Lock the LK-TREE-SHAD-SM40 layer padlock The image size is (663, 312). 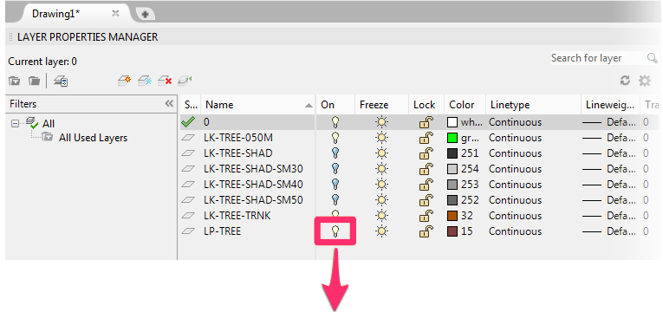coord(426,185)
